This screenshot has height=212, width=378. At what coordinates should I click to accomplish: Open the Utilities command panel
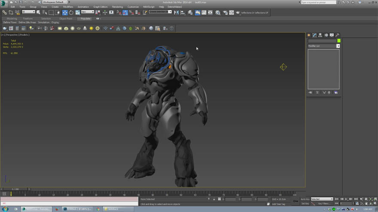pyautogui.click(x=338, y=35)
